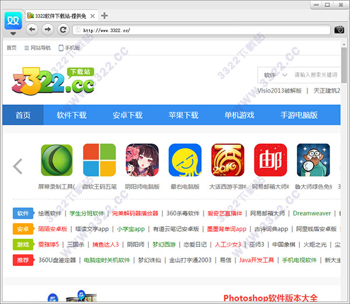The width and height of the screenshot is (350, 304).
Task: Open 网易邮箱大师 red mail icon
Action: 271,160
